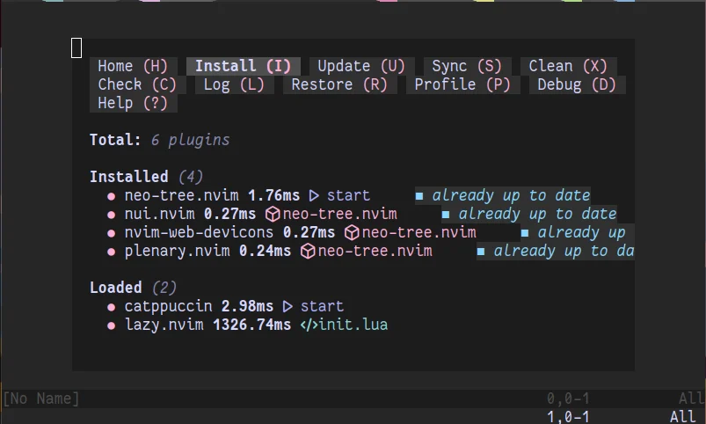The image size is (706, 424).
Task: Click neo-tree.nvim dependency label on nui.nvim row
Action: pos(340,214)
